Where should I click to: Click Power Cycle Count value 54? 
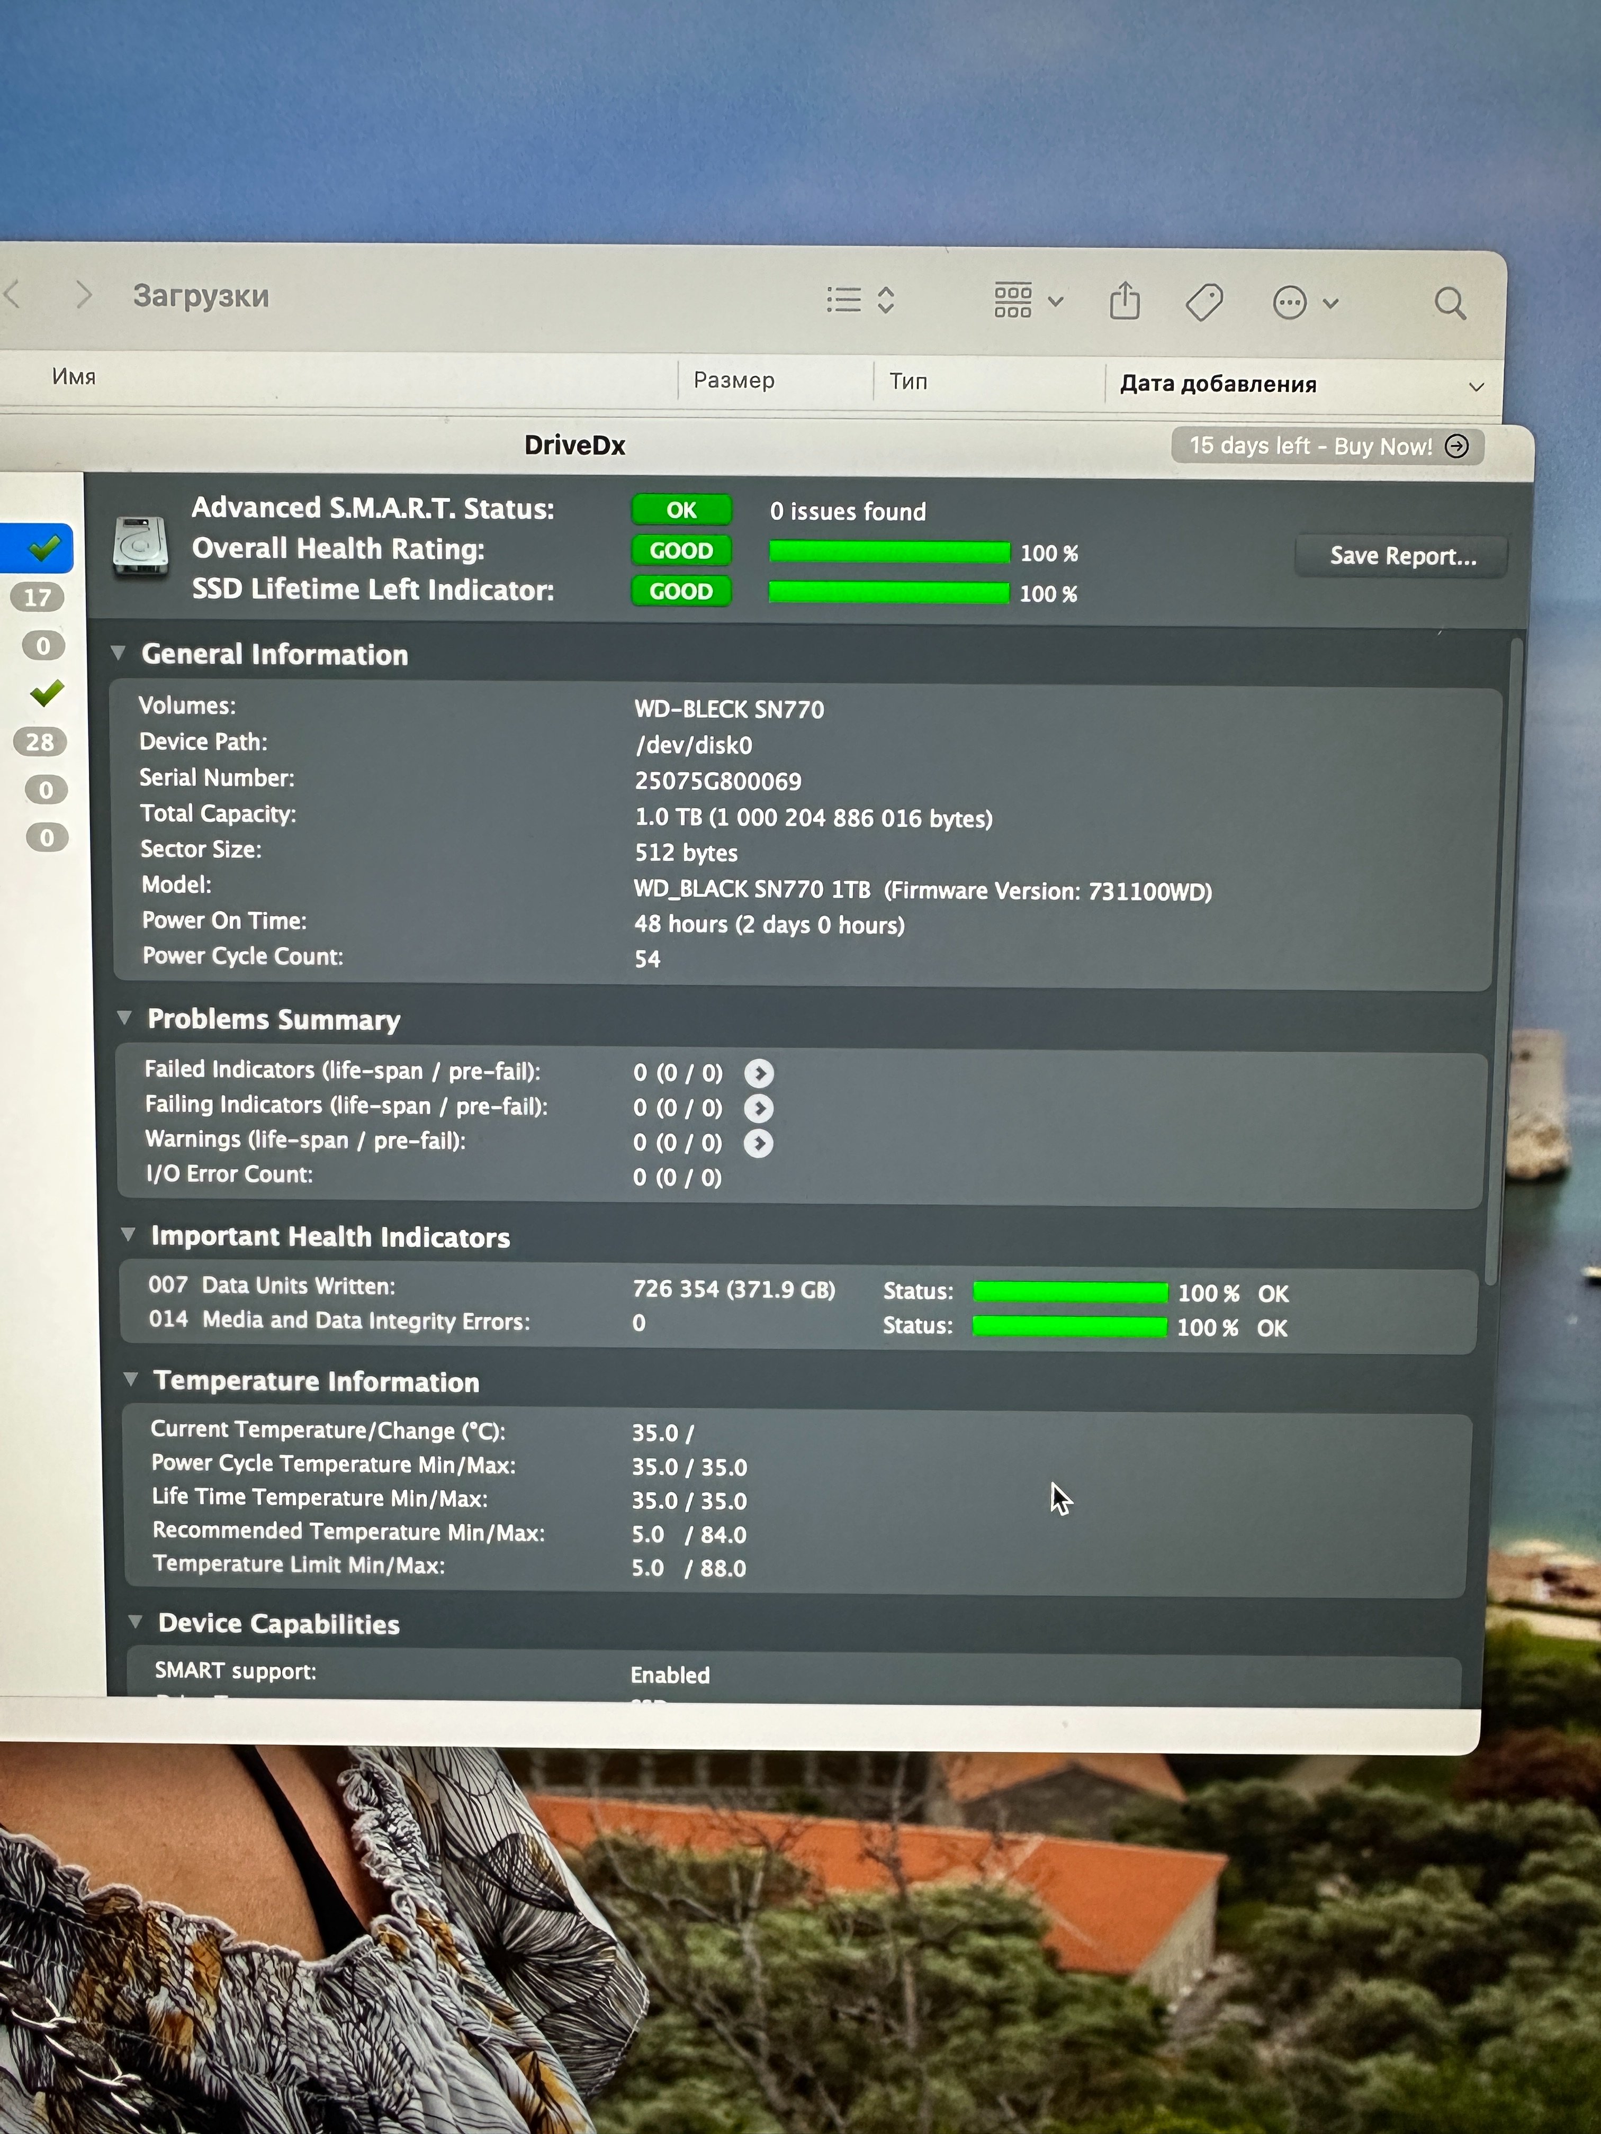tap(646, 959)
